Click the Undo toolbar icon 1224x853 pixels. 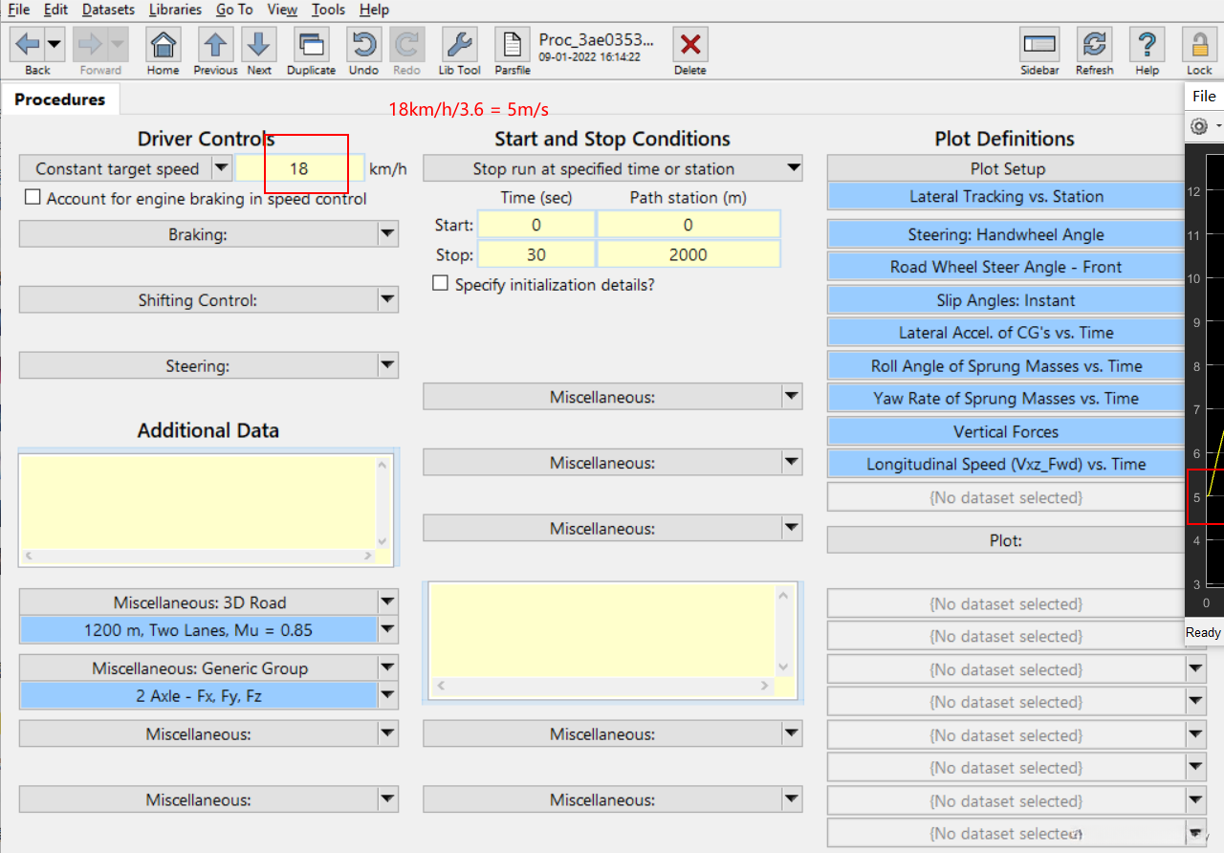[x=363, y=45]
